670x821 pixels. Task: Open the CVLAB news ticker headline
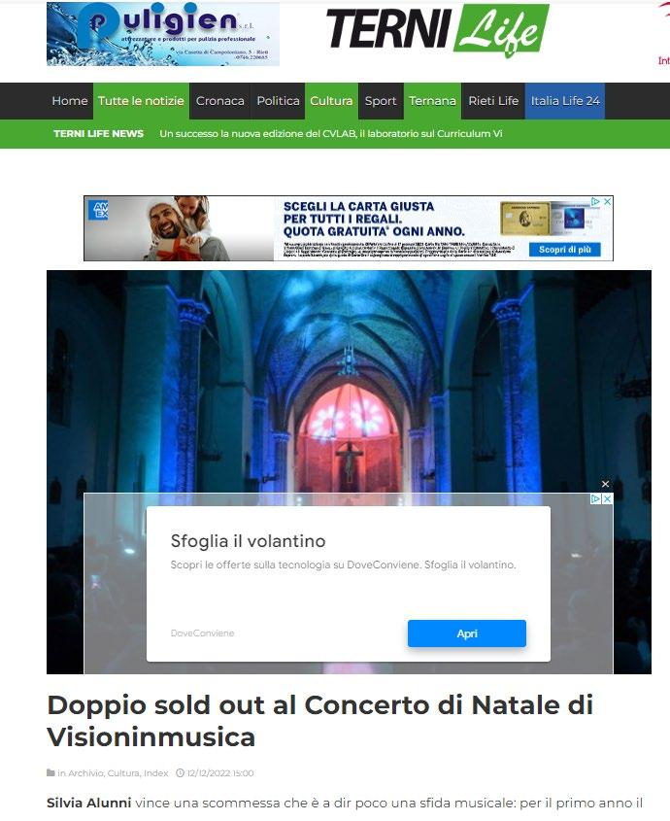tap(331, 133)
